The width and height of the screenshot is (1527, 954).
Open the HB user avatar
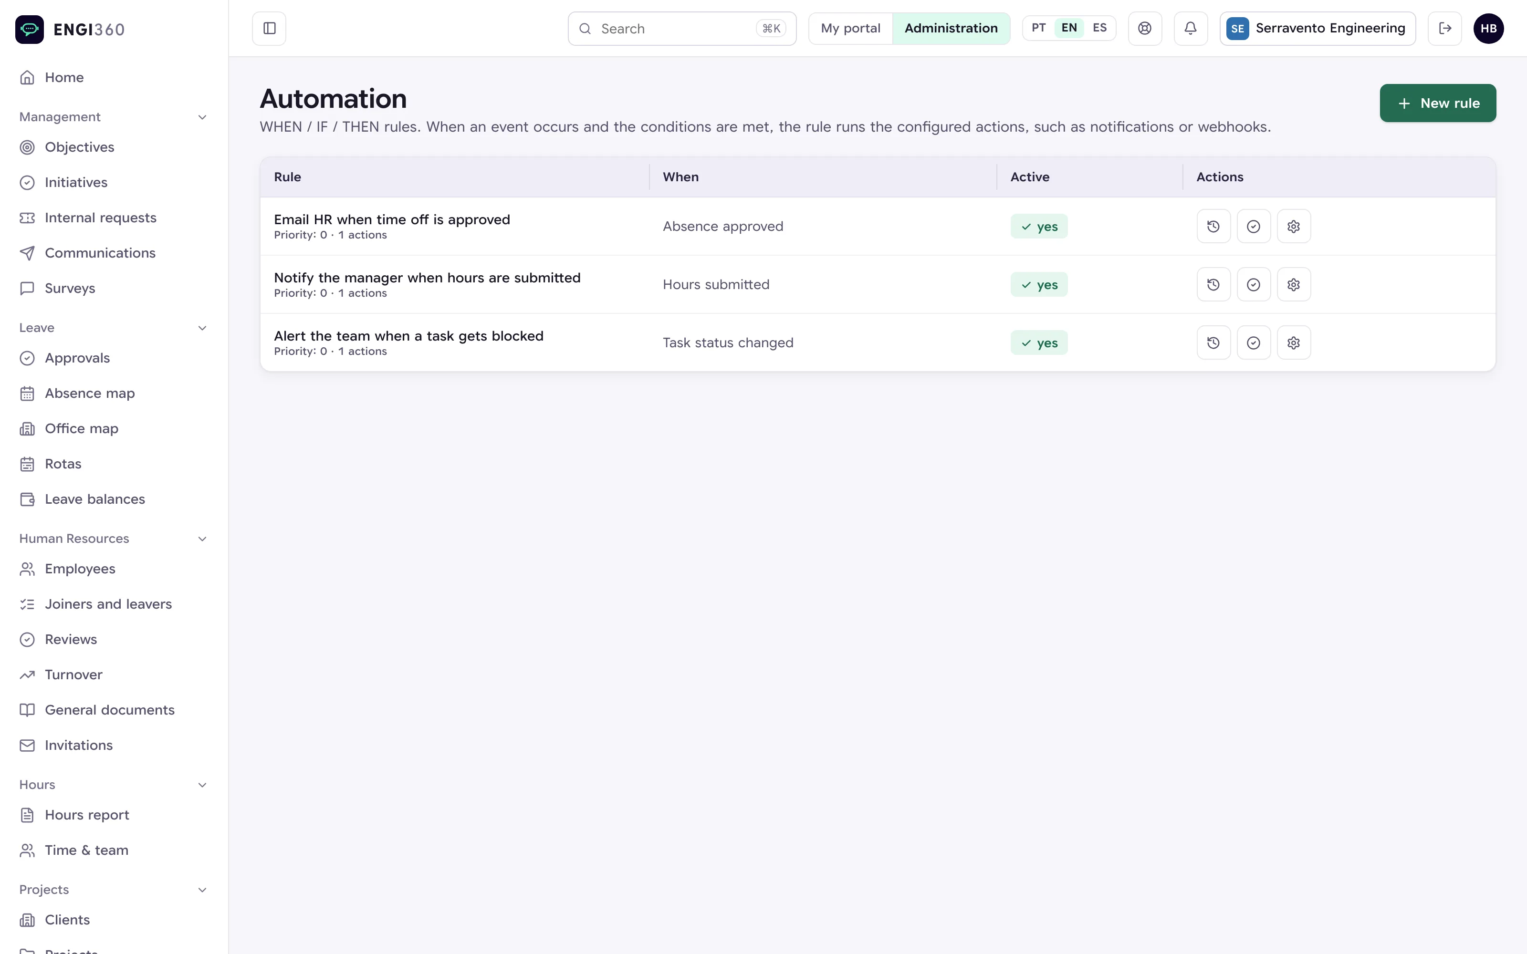(x=1488, y=29)
